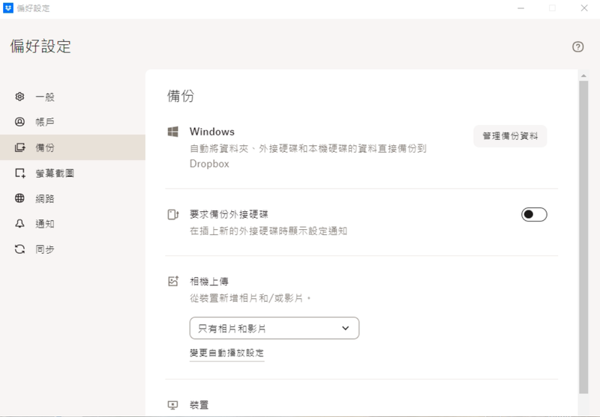Click the Sync (同步) arrows icon

pos(20,249)
